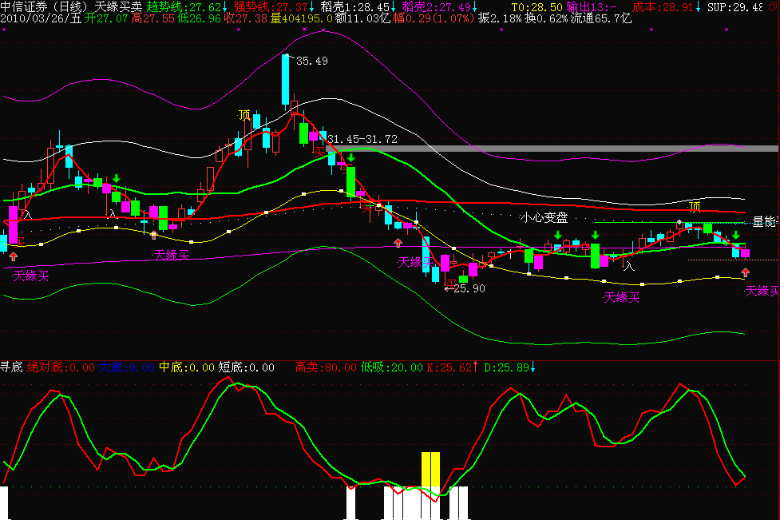Click the white diamond marker near 量能 line

click(679, 222)
